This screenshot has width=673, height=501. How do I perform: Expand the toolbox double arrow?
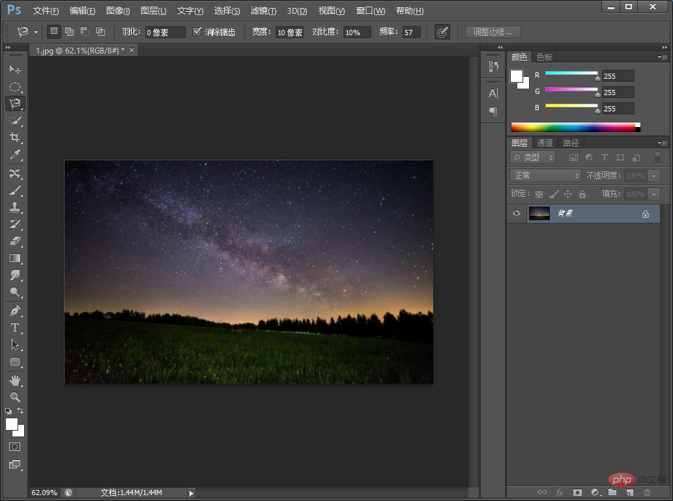(x=8, y=47)
